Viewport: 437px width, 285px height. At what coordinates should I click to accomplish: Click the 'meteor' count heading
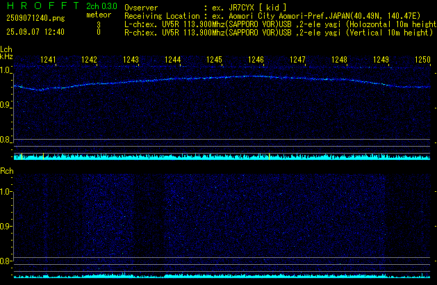99,15
